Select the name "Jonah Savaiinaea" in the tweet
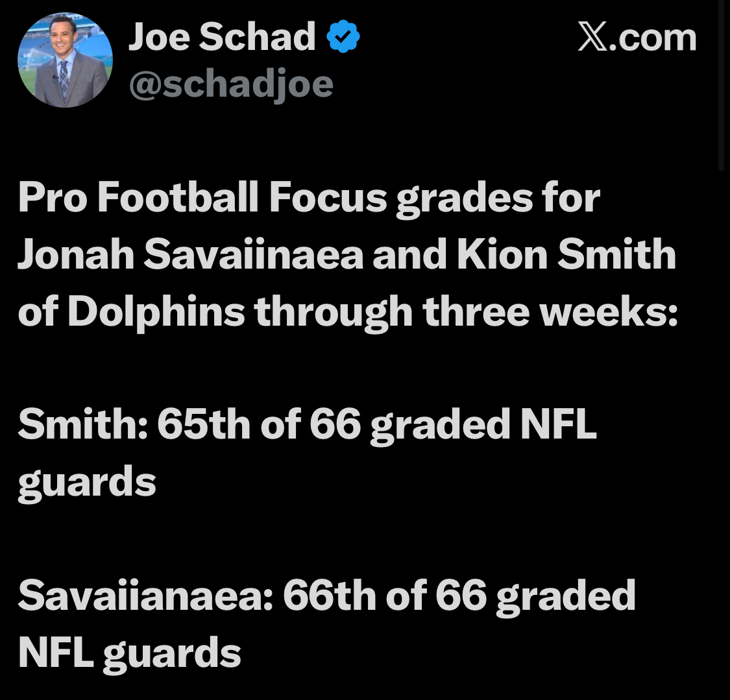Screen dimensions: 730x700 (190, 254)
